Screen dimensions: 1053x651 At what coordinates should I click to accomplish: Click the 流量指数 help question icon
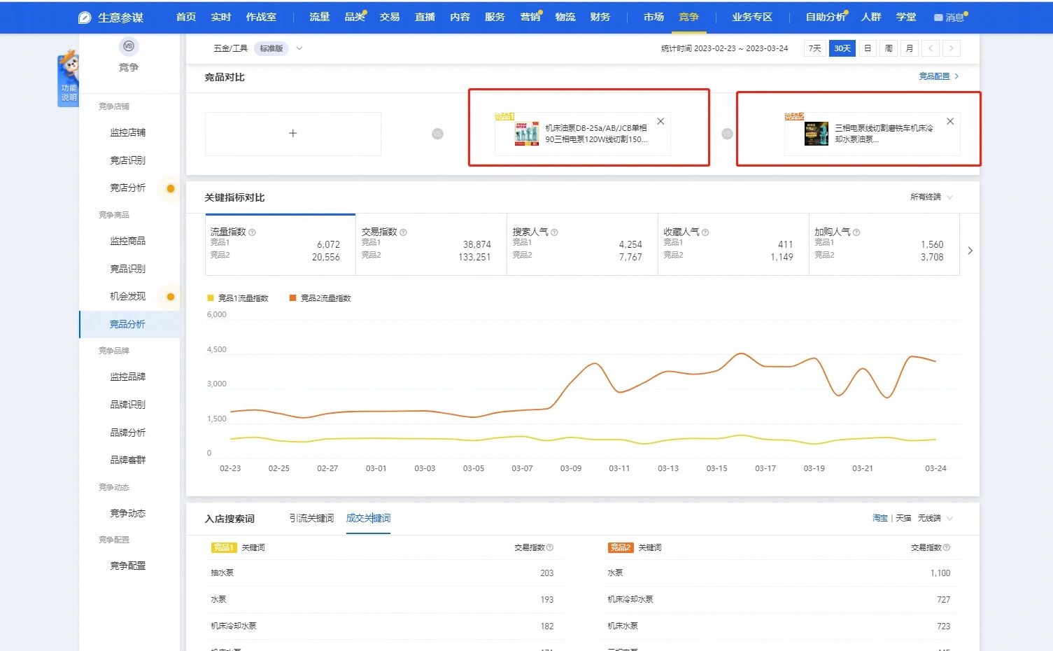click(253, 232)
